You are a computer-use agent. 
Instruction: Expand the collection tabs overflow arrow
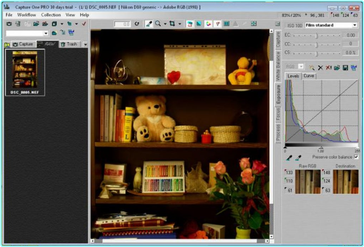(85, 44)
